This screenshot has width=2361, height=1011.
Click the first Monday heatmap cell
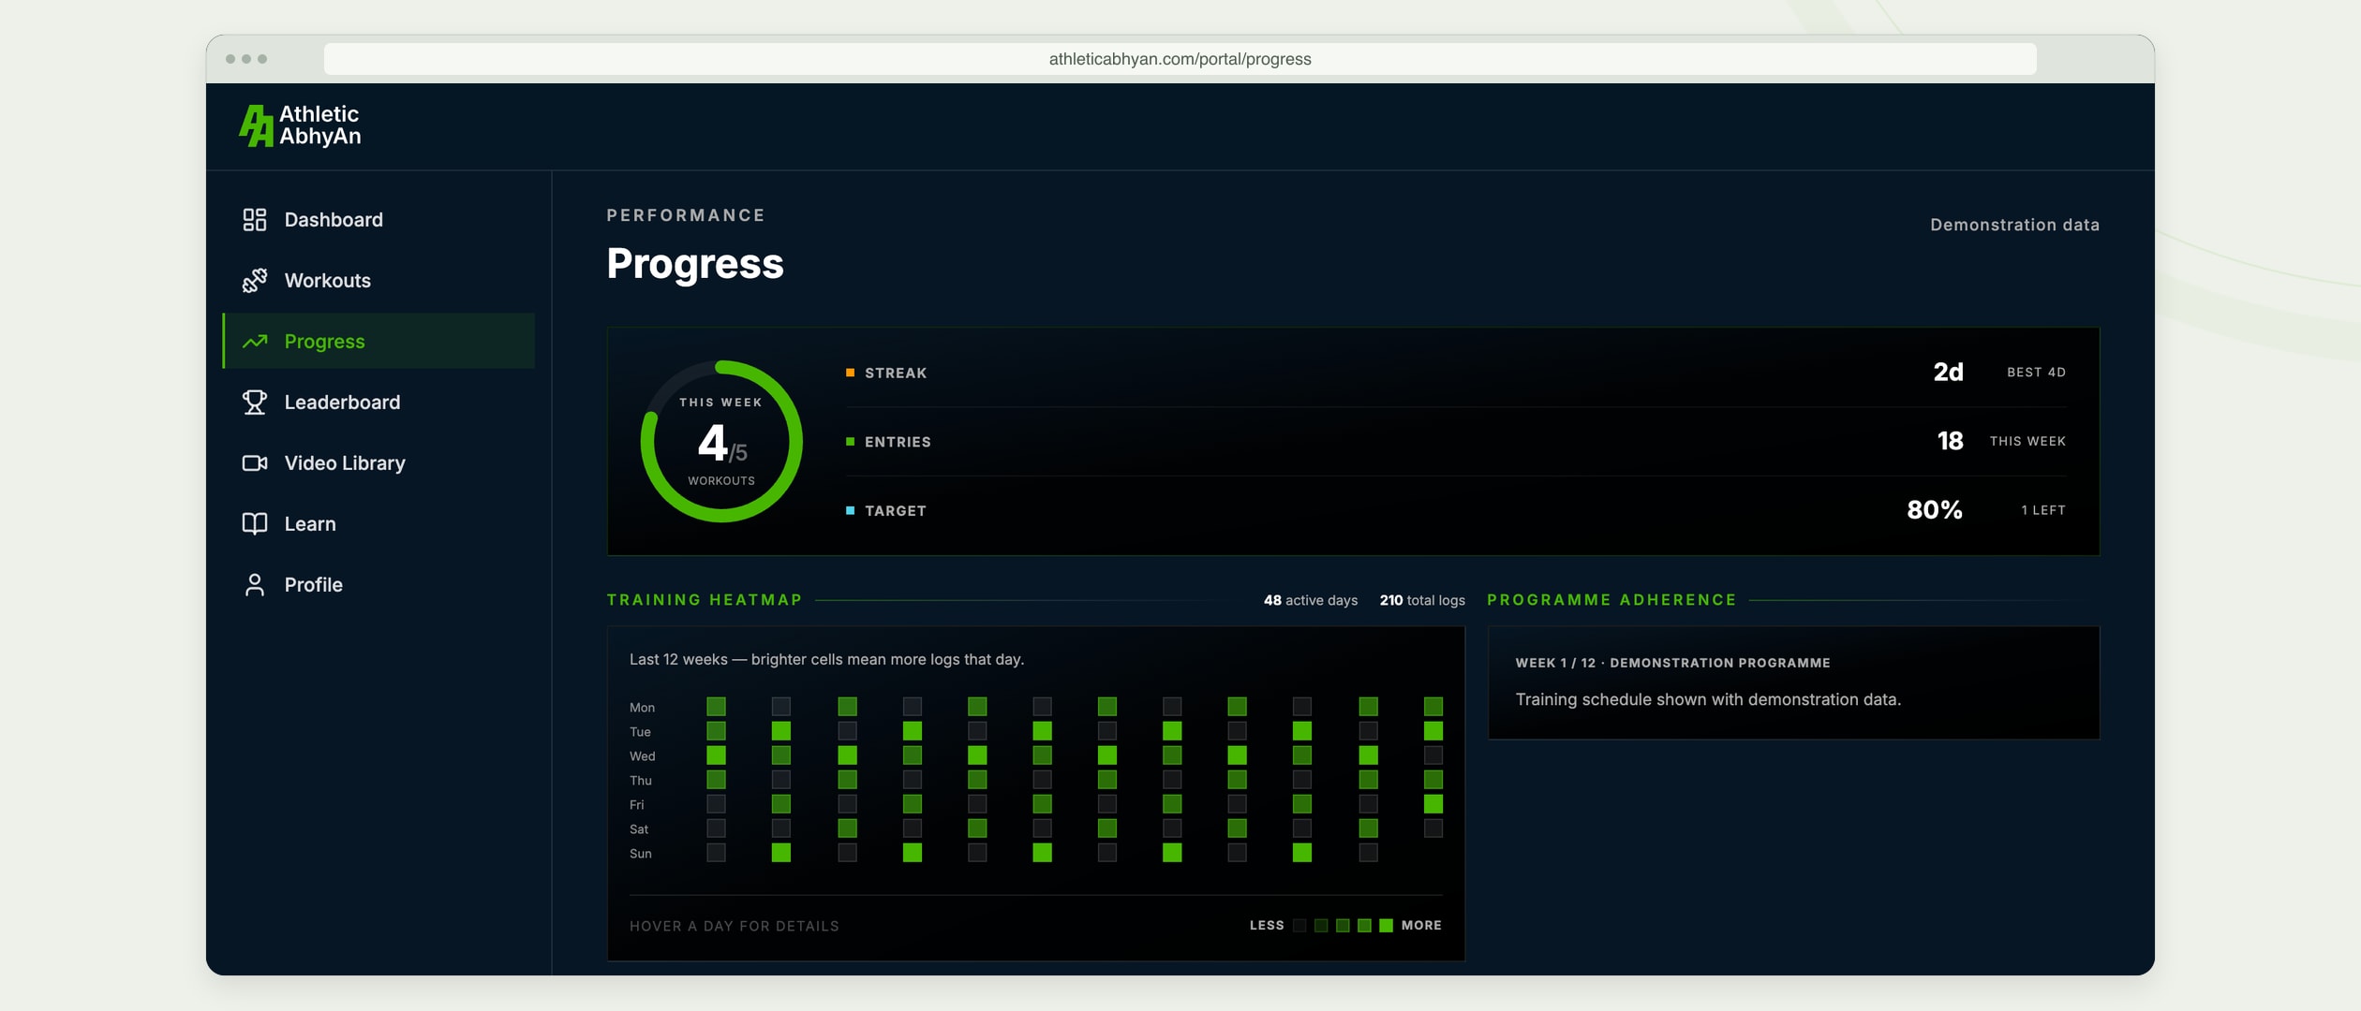click(x=716, y=707)
